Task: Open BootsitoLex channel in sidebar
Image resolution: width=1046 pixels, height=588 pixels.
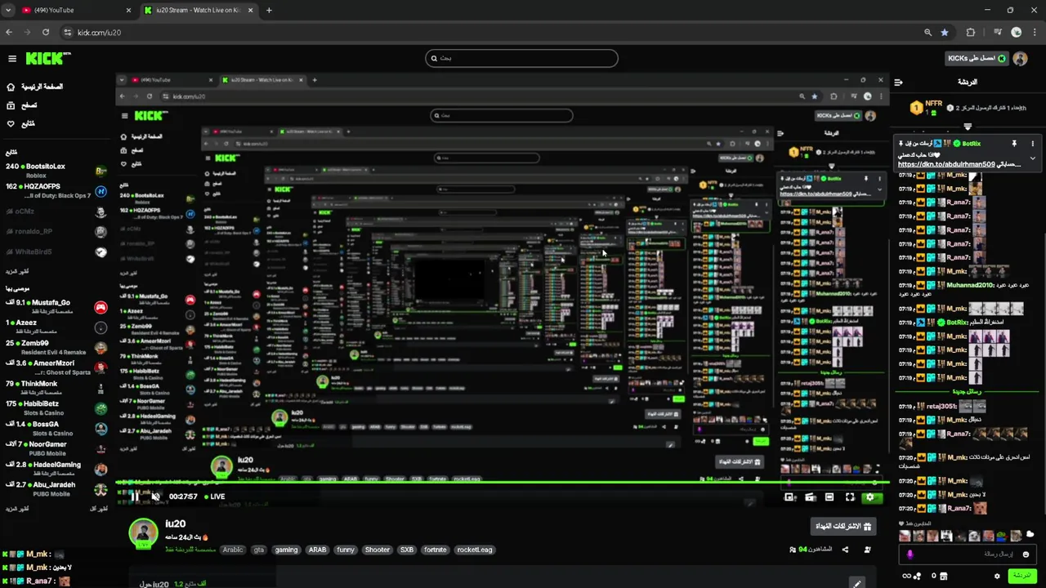Action: (x=55, y=171)
